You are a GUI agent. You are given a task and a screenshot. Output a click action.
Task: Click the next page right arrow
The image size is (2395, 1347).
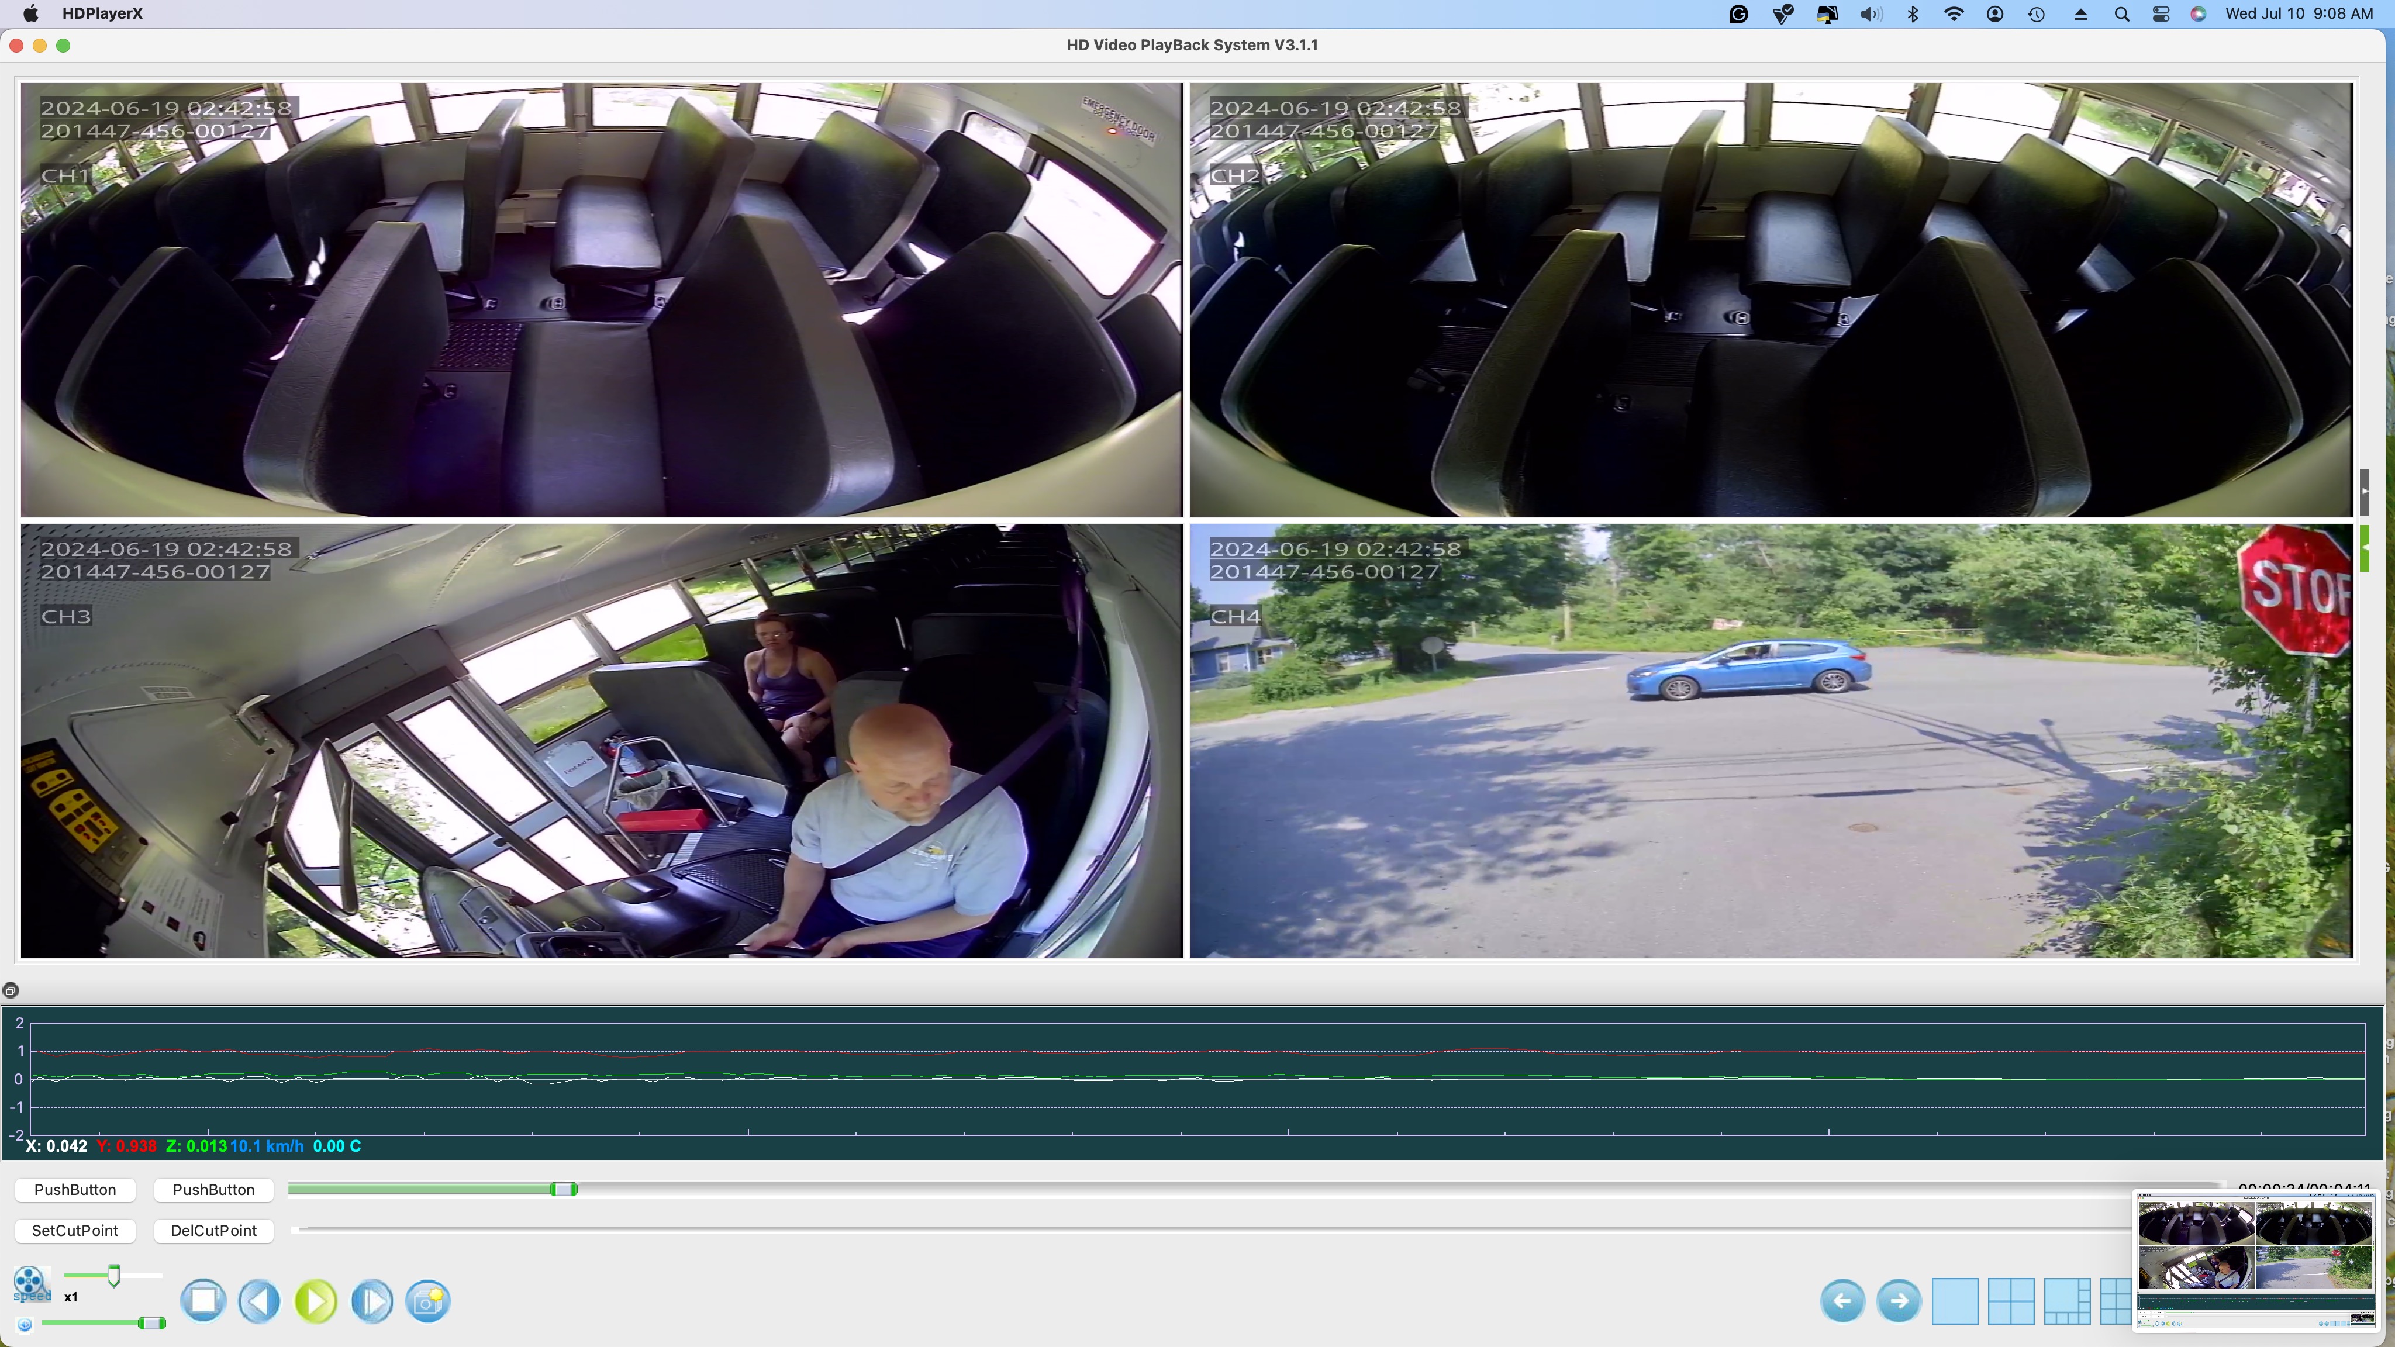point(1899,1300)
